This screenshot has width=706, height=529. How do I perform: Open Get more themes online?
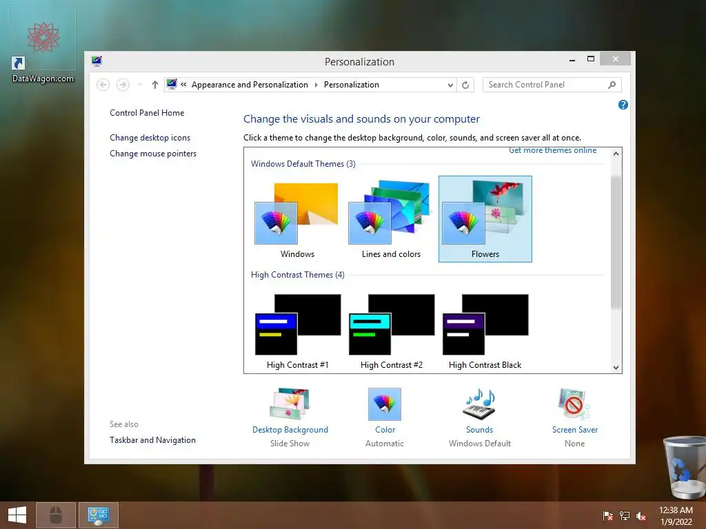click(552, 150)
